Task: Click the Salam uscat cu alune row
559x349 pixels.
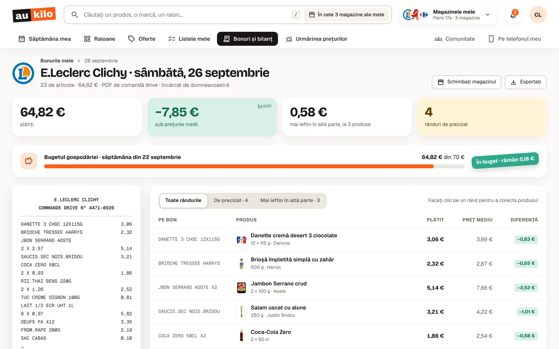Action: click(348, 312)
